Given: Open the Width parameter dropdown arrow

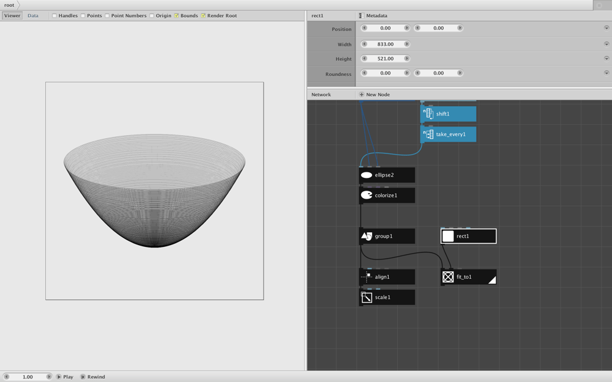Looking at the screenshot, I should [x=606, y=44].
